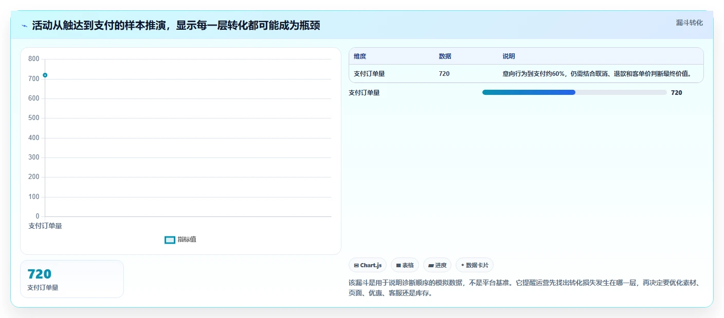Click the 漏斗转化 label in header
The height and width of the screenshot is (318, 724).
point(689,23)
